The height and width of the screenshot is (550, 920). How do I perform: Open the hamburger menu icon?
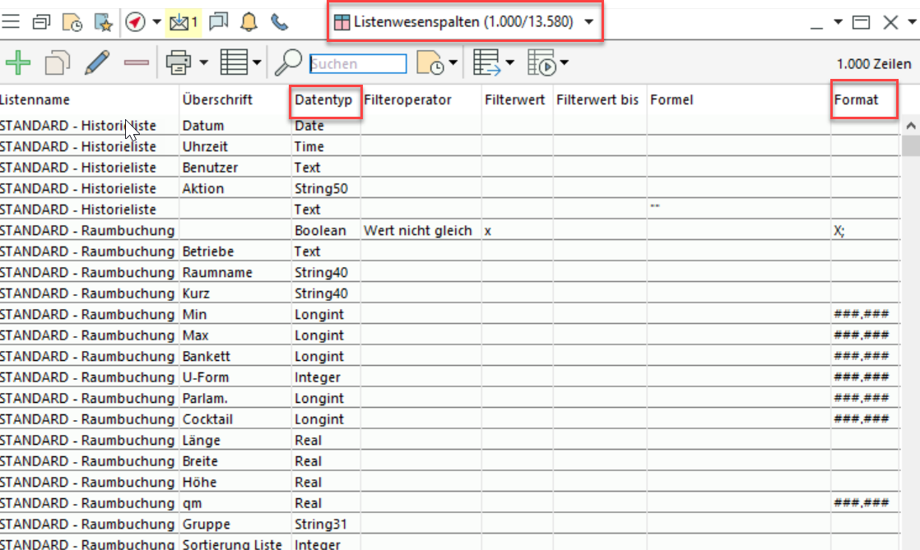[x=11, y=22]
